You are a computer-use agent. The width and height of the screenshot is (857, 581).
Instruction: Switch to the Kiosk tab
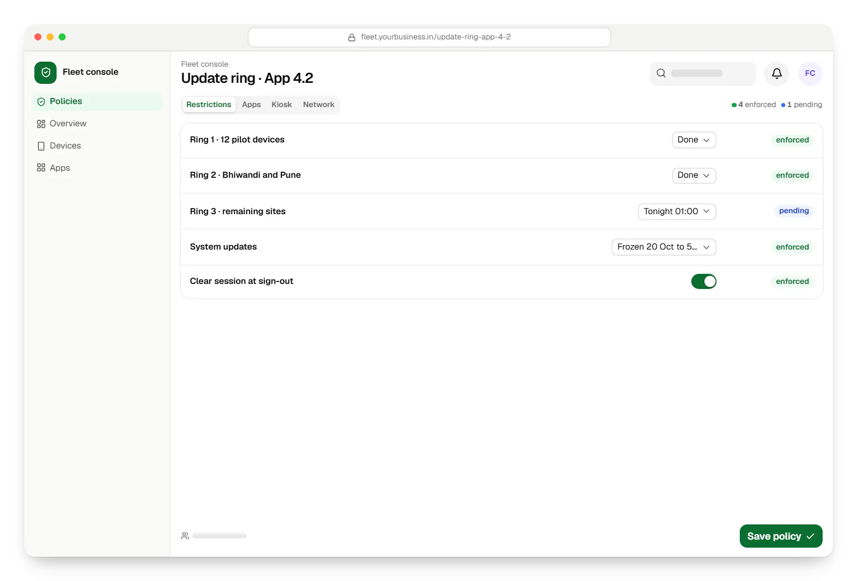click(281, 105)
